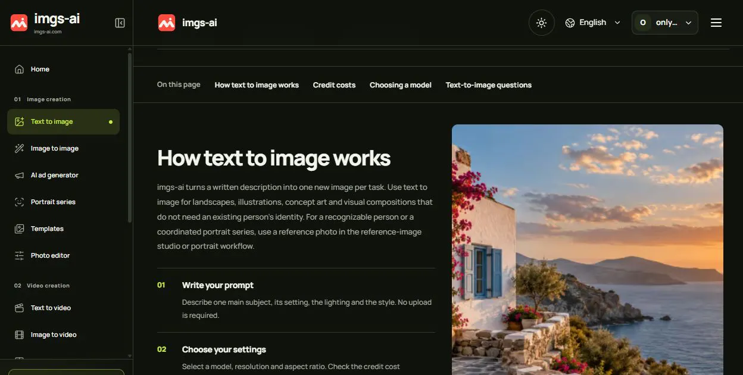This screenshot has height=375, width=743.
Task: Click the Photo editor sliders icon
Action: click(19, 255)
